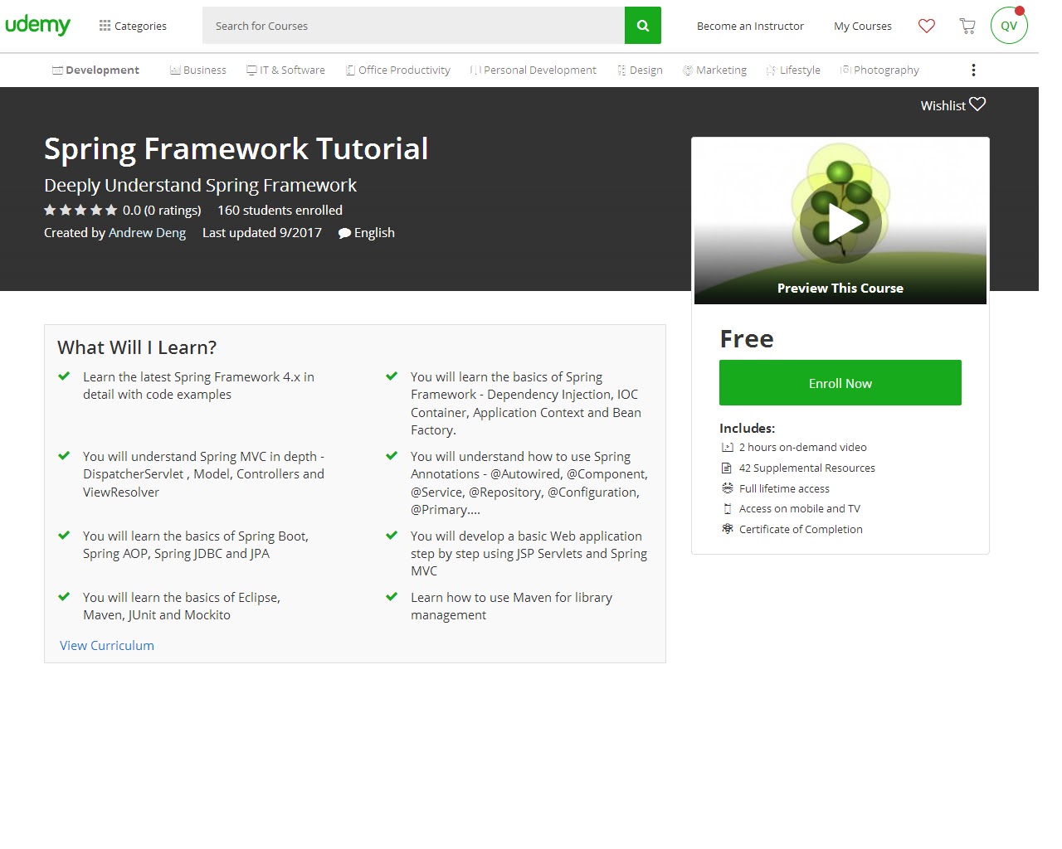Image resolution: width=1062 pixels, height=849 pixels.
Task: Expand more categories with three-dot icon
Action: 973,70
